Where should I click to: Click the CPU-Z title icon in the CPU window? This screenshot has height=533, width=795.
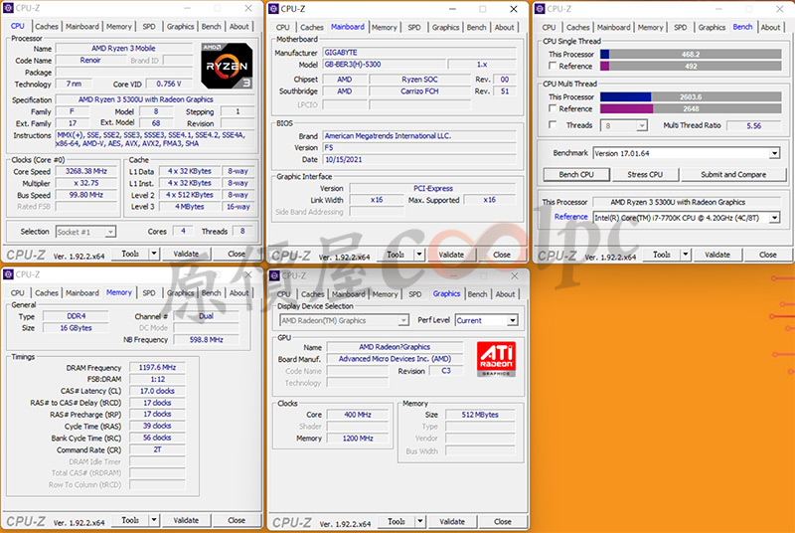point(9,8)
